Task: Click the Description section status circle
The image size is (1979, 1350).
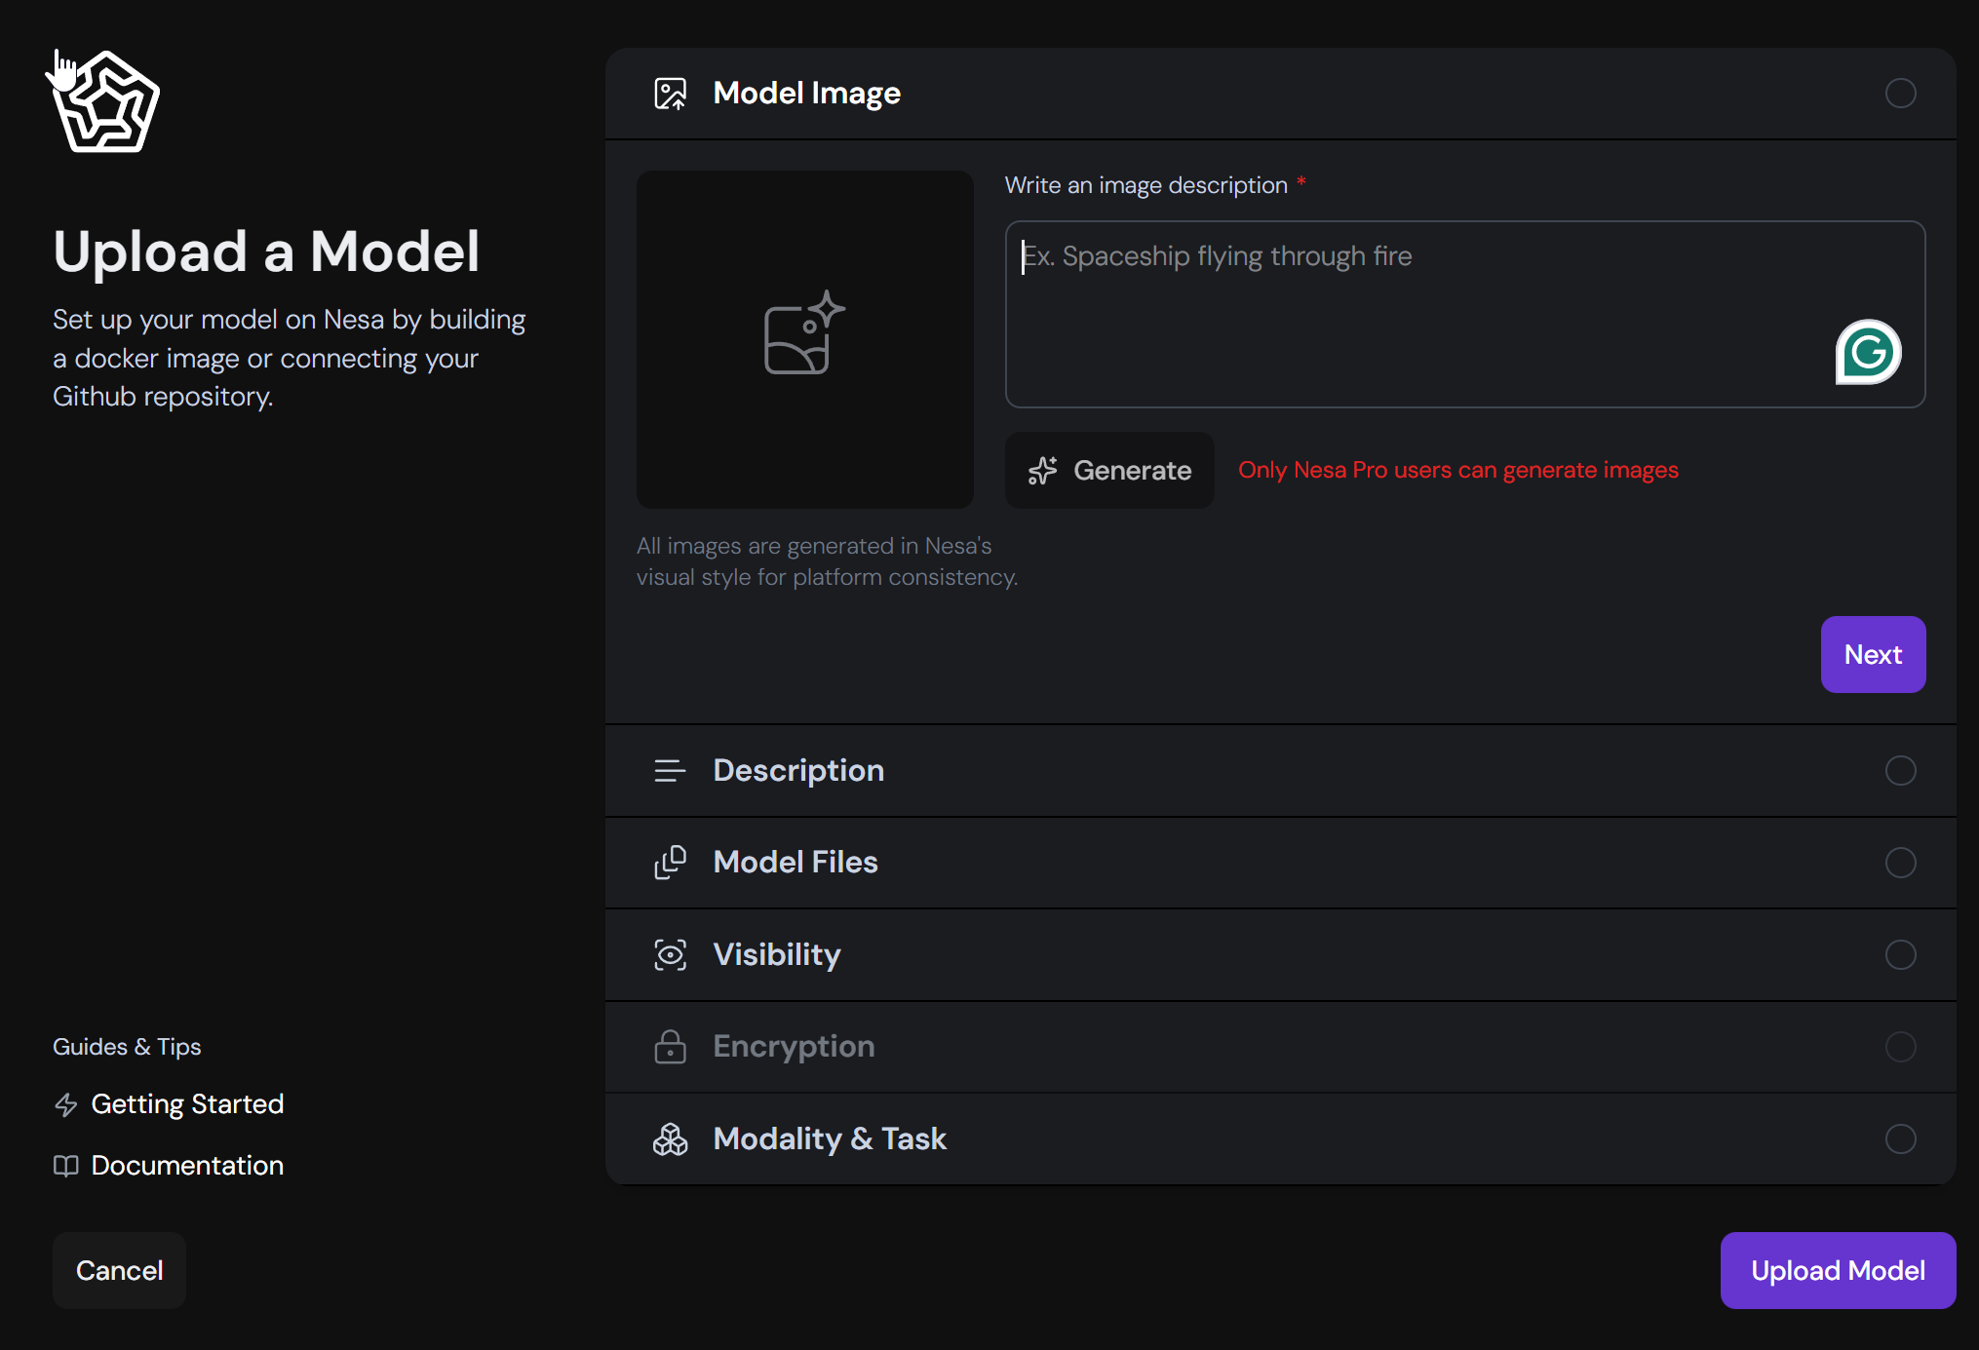Action: pos(1900,771)
